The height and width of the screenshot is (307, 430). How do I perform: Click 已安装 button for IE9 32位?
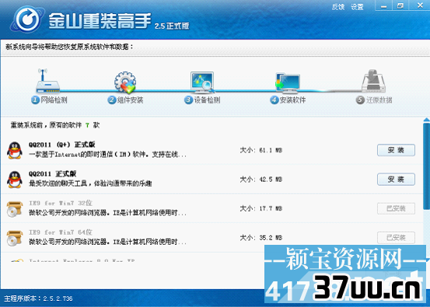396,208
